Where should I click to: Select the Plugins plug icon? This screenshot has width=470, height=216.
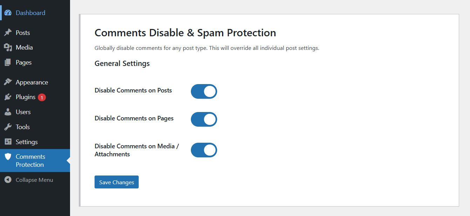point(8,97)
